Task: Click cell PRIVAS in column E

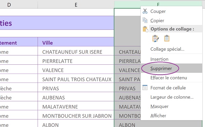Action: (76, 88)
